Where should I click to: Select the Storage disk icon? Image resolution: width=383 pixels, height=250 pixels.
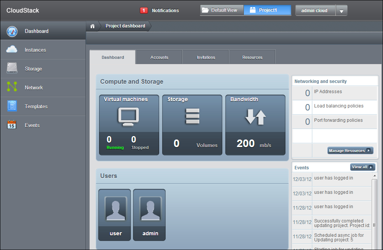click(x=12, y=68)
